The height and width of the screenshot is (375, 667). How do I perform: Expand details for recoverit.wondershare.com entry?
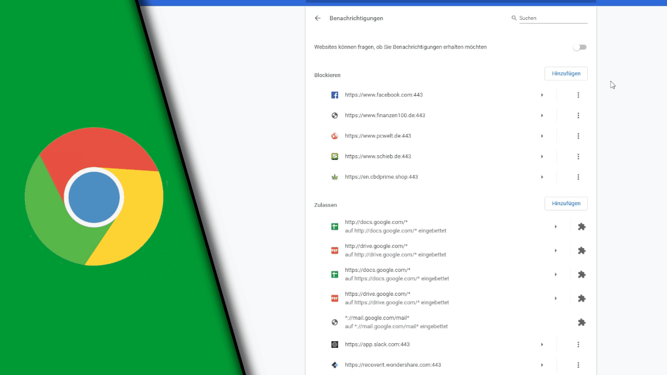542,365
